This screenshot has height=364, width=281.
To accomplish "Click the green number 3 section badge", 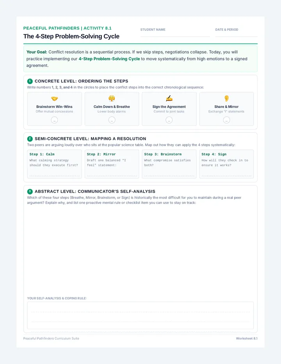I will coord(30,191).
